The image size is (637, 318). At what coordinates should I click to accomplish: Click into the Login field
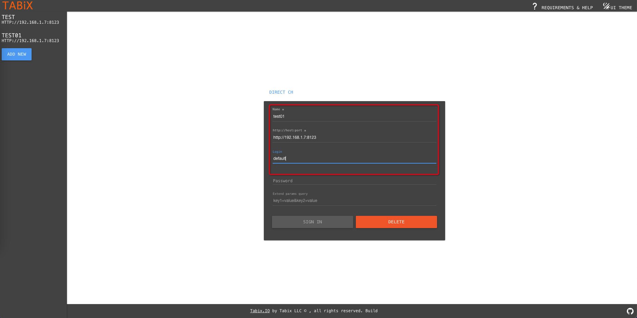tap(354, 158)
